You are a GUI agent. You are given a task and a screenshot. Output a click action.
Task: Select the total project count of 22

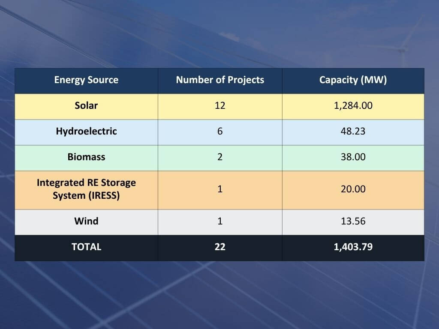(220, 247)
